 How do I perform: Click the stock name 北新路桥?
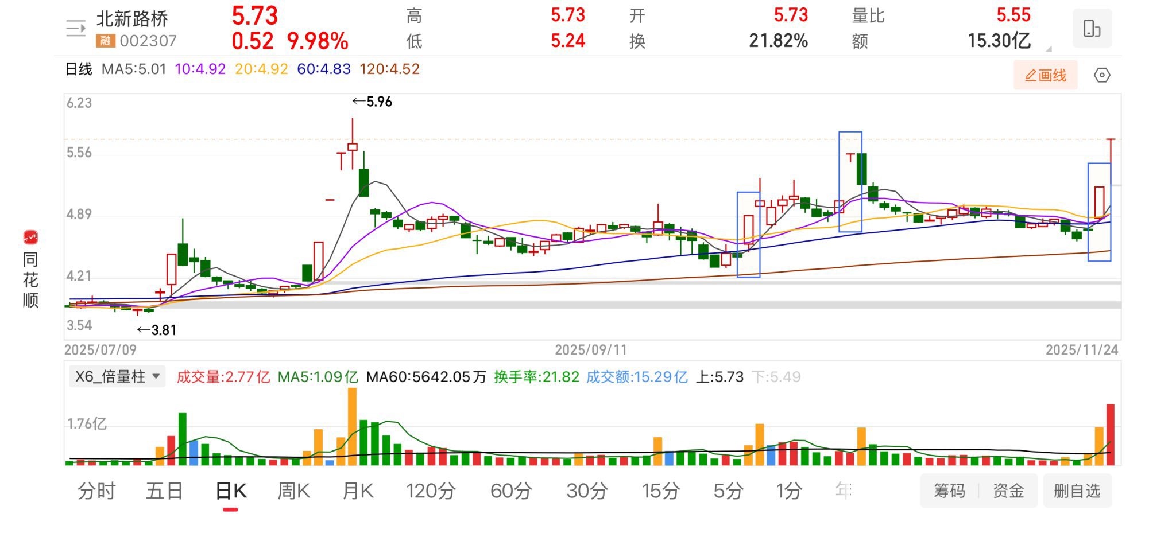(132, 19)
